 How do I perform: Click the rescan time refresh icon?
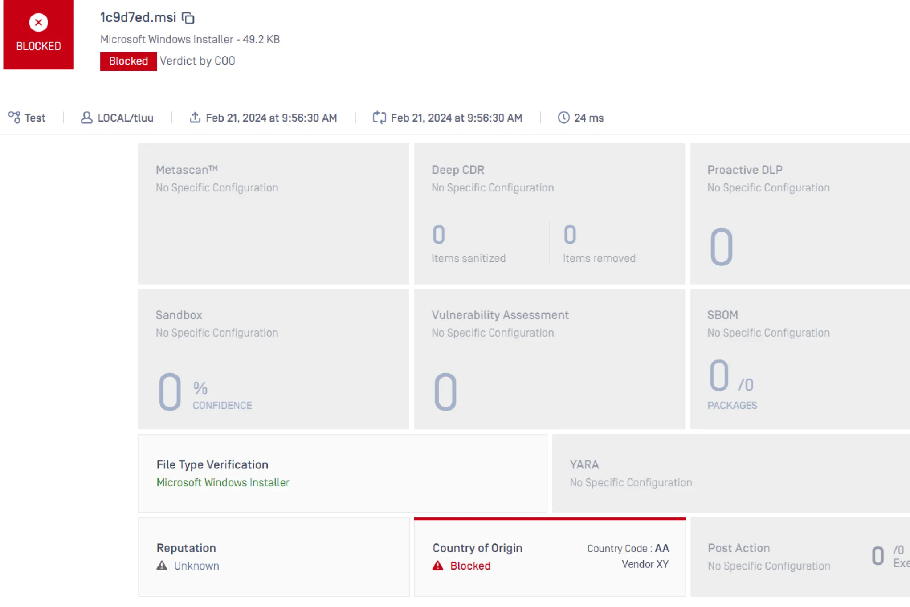click(379, 118)
